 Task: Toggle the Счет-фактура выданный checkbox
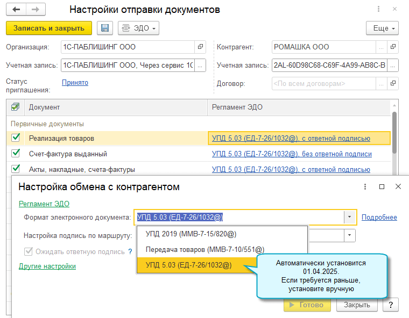pyautogui.click(x=15, y=154)
